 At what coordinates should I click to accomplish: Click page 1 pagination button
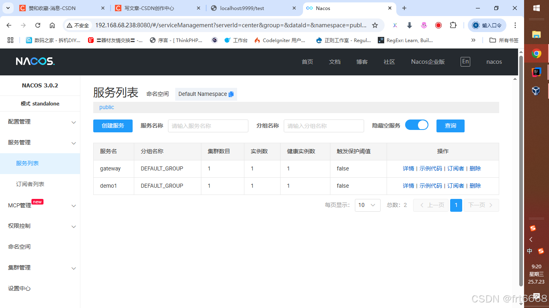456,205
